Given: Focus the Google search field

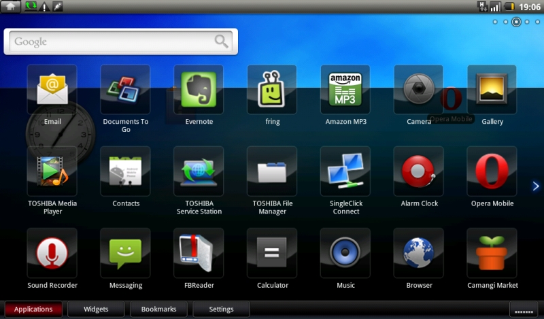Looking at the screenshot, I should [x=121, y=41].
